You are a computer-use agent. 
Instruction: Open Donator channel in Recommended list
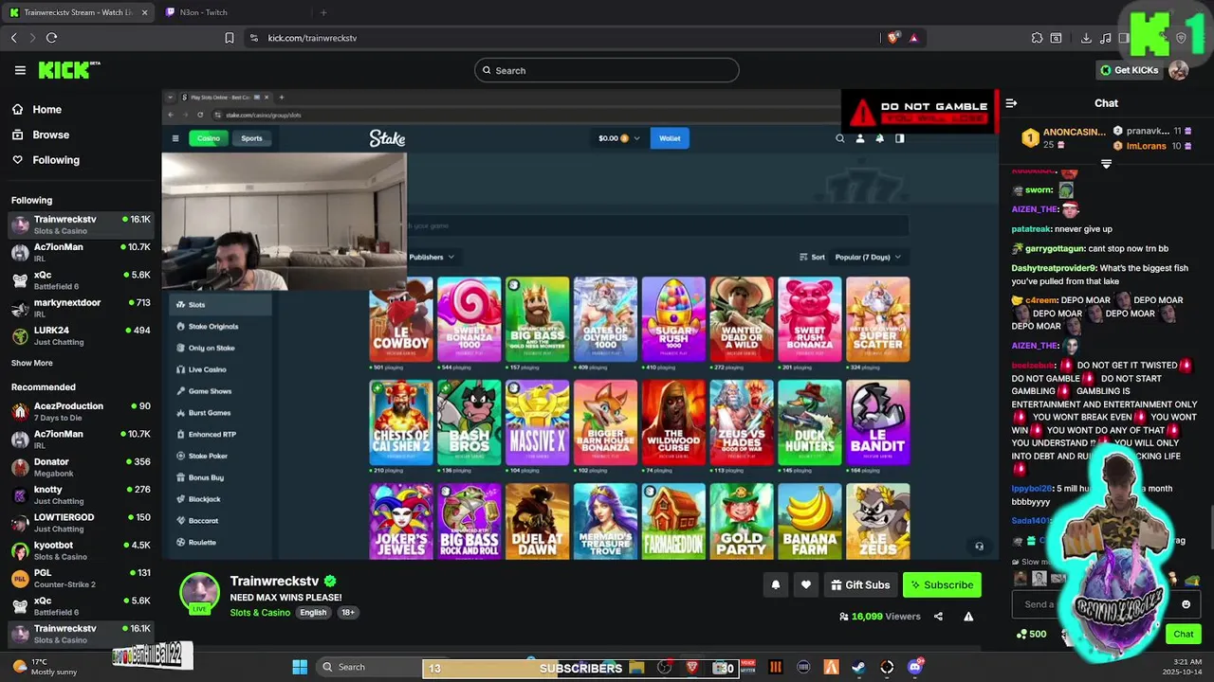(81, 467)
